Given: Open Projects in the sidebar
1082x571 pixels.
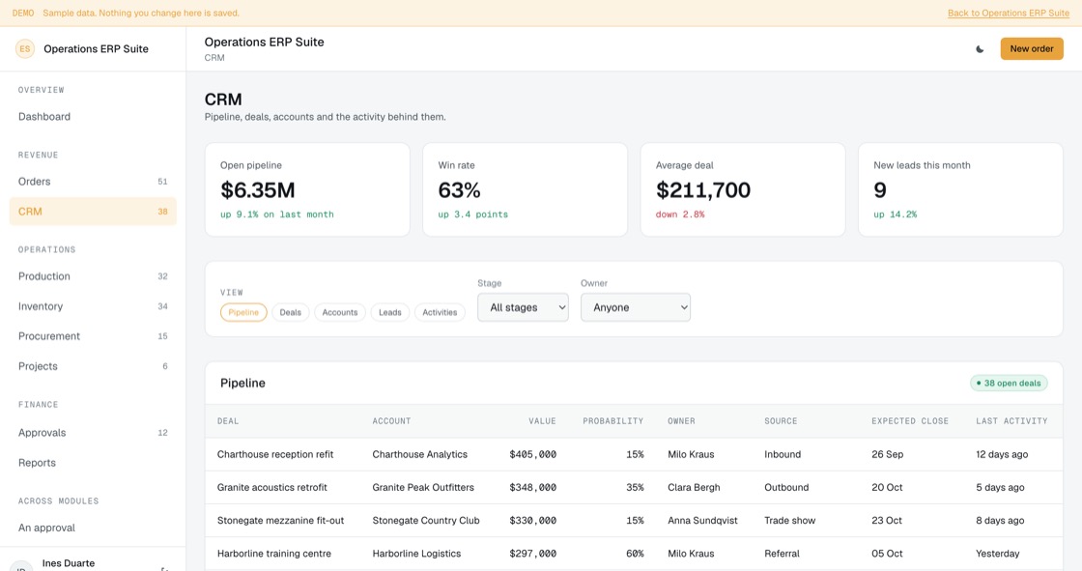Looking at the screenshot, I should pos(93,366).
